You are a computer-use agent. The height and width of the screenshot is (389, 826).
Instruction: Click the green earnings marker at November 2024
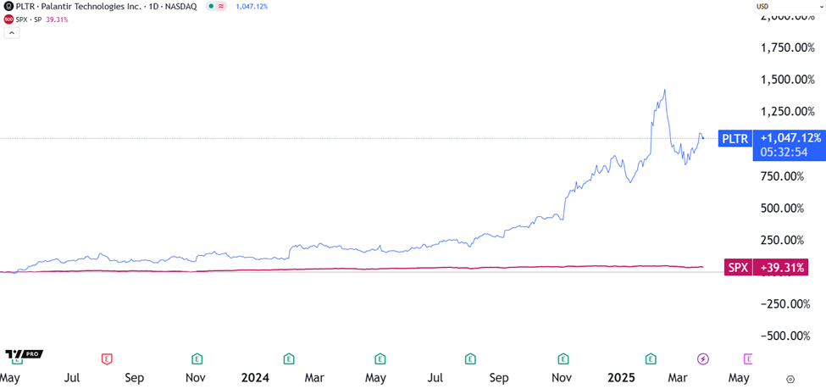click(x=563, y=359)
